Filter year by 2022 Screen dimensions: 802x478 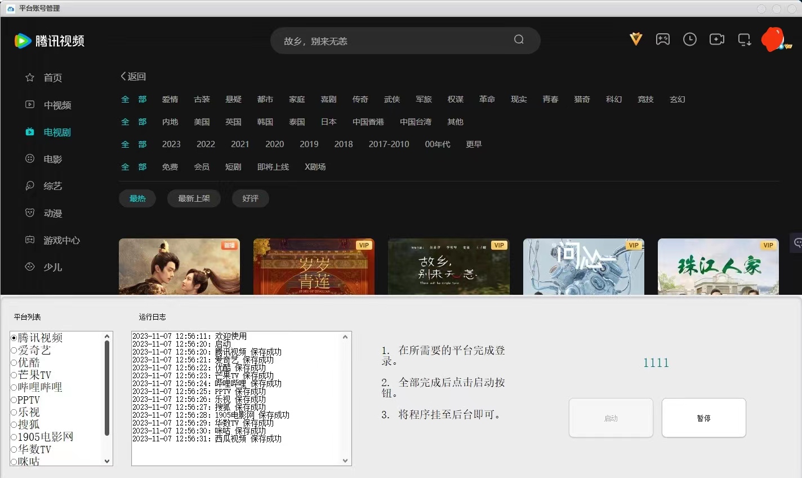(206, 144)
